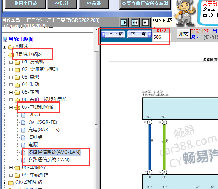Click the 09-车辆外饰 folder icon

[x=17, y=175]
